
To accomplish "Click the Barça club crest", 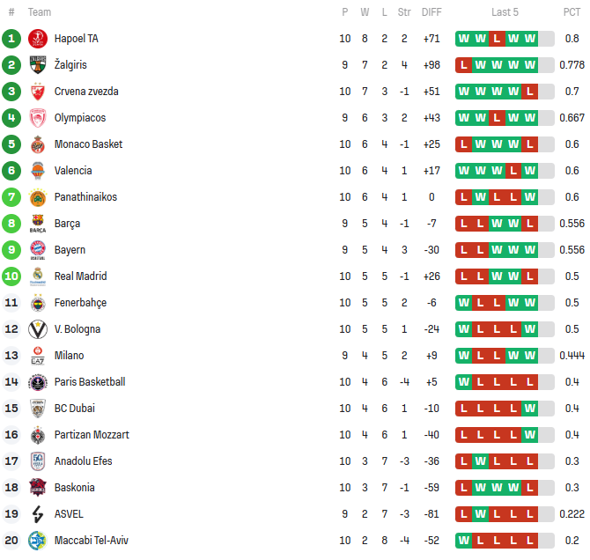I will coord(37,224).
